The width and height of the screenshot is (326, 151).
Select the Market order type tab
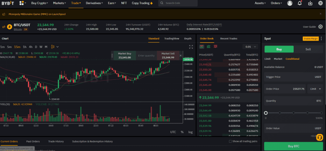click(x=278, y=59)
